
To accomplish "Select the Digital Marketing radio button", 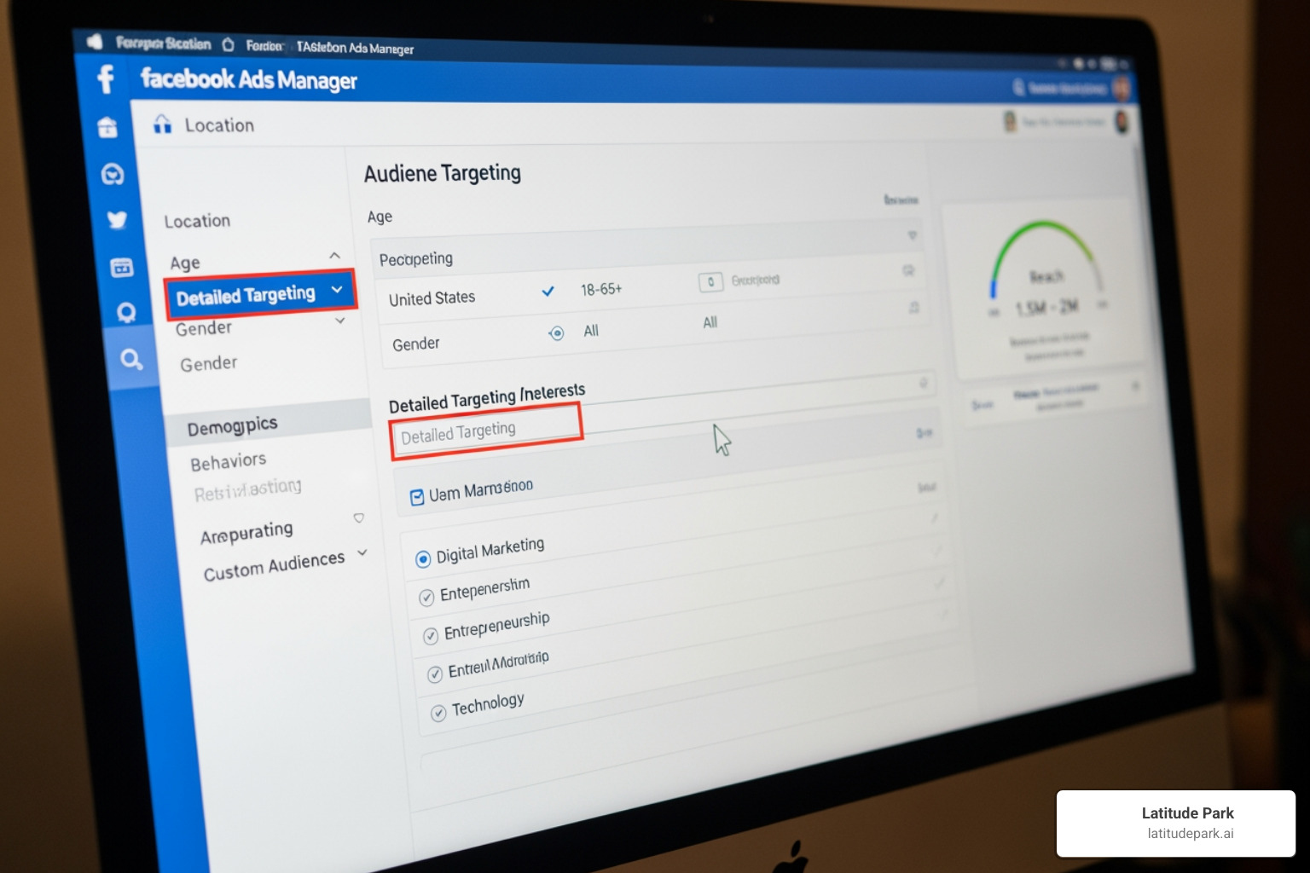I will tap(423, 558).
